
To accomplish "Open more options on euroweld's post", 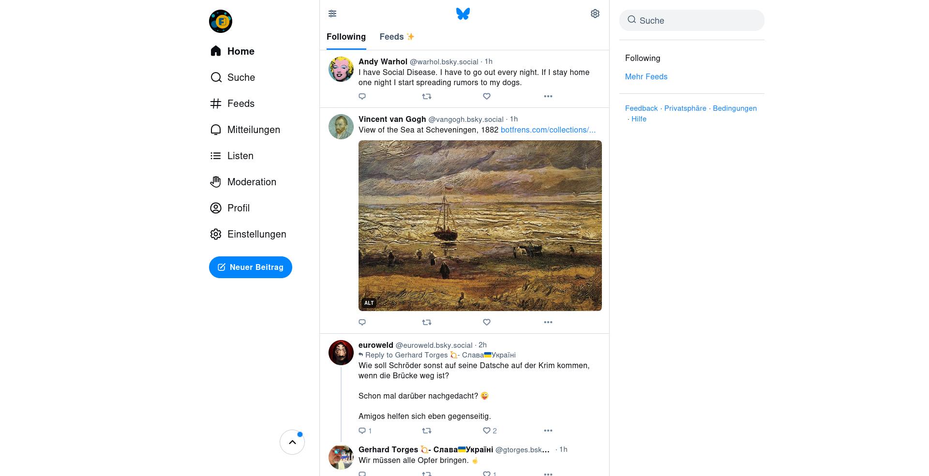I will click(548, 431).
